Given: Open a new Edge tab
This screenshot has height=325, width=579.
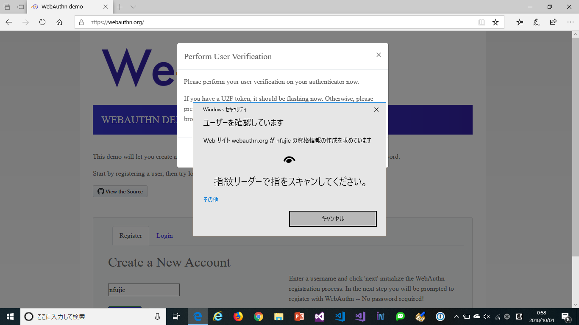Looking at the screenshot, I should (120, 7).
